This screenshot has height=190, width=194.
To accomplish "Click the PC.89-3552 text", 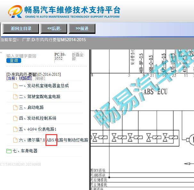I will point(60,57).
